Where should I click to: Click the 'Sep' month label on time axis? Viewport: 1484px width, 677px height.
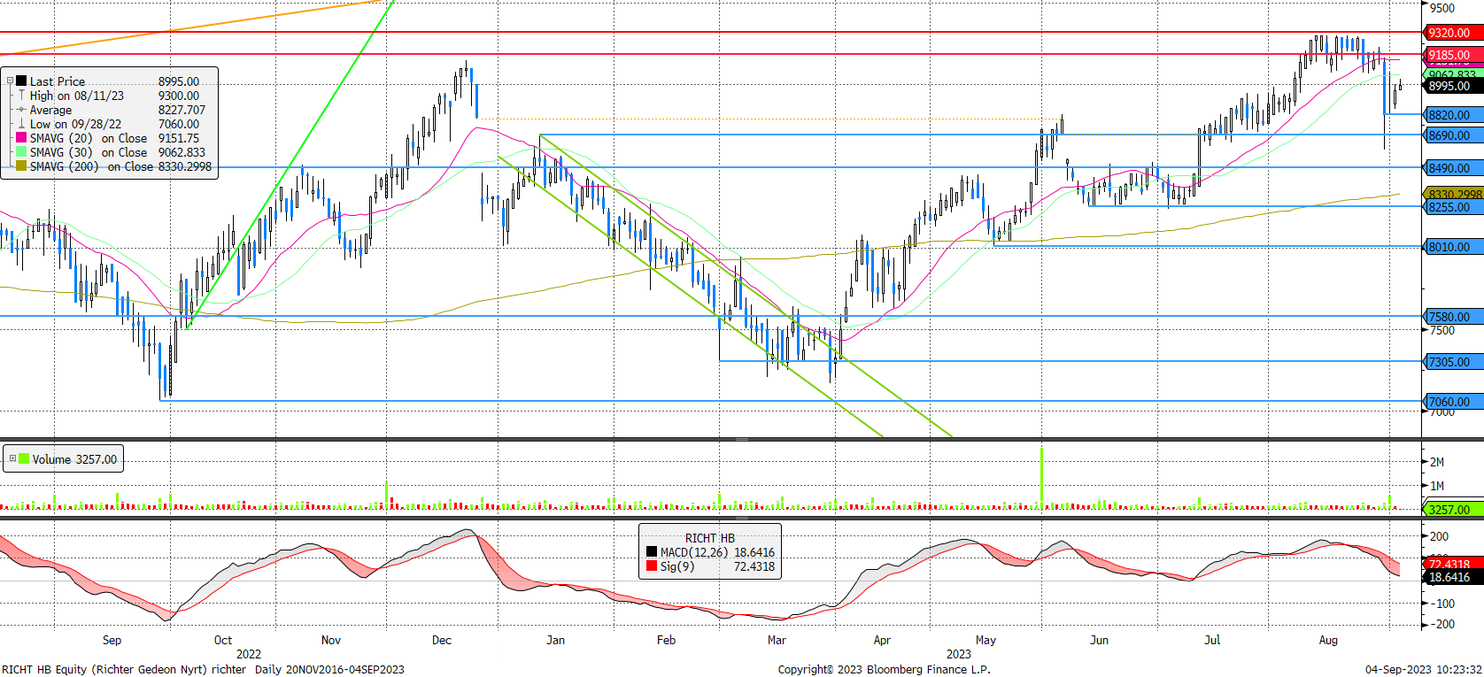pyautogui.click(x=112, y=640)
